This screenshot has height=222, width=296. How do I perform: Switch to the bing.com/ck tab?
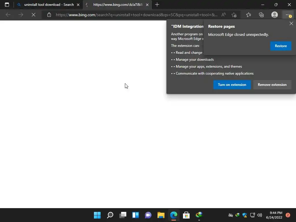point(117,5)
